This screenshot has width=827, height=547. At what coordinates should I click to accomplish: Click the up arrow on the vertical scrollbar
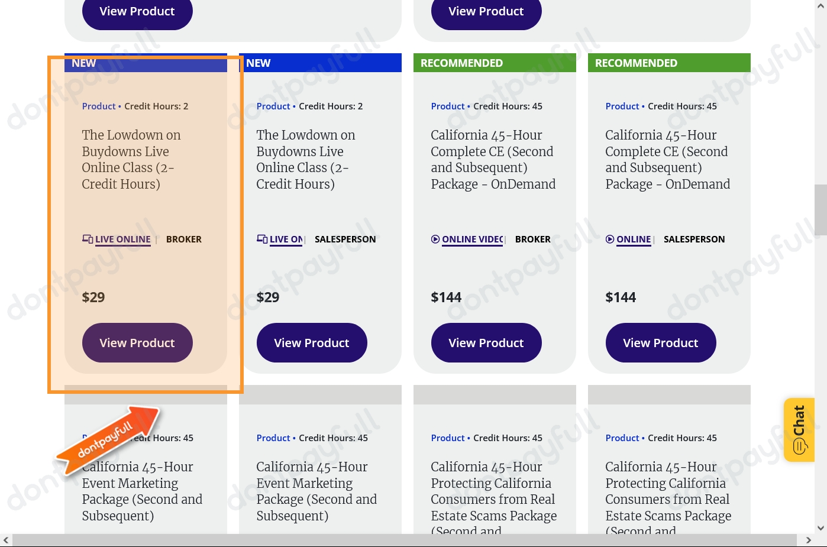pos(821,5)
